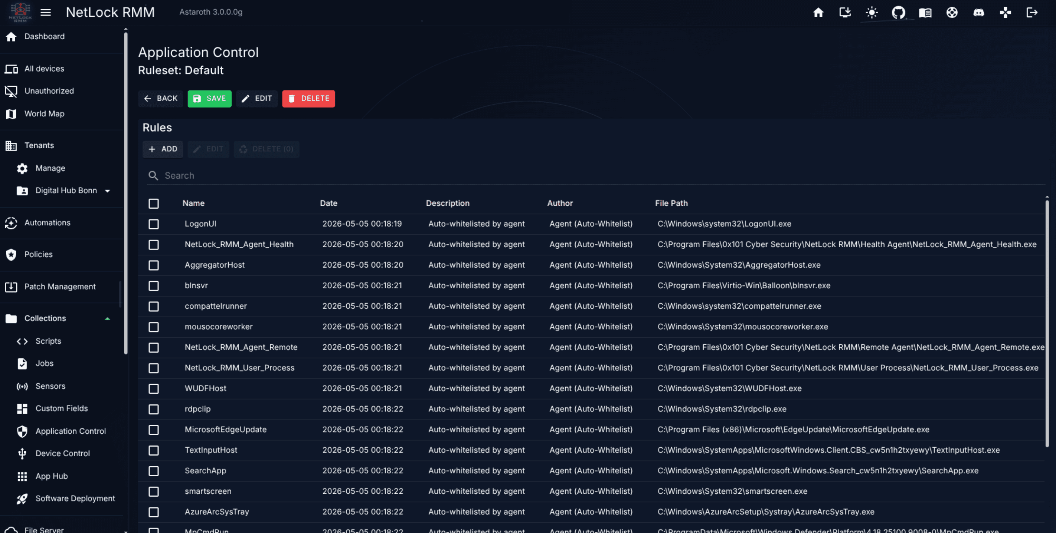This screenshot has width=1056, height=533.
Task: Collapse the Collections section arrow
Action: tap(107, 318)
